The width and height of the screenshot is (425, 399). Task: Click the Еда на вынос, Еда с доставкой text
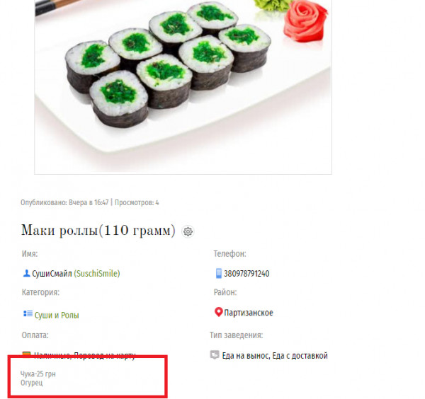pyautogui.click(x=275, y=355)
